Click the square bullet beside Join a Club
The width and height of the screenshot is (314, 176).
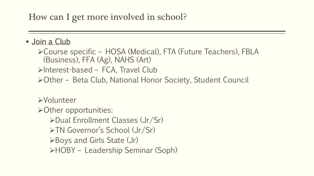(x=28, y=41)
